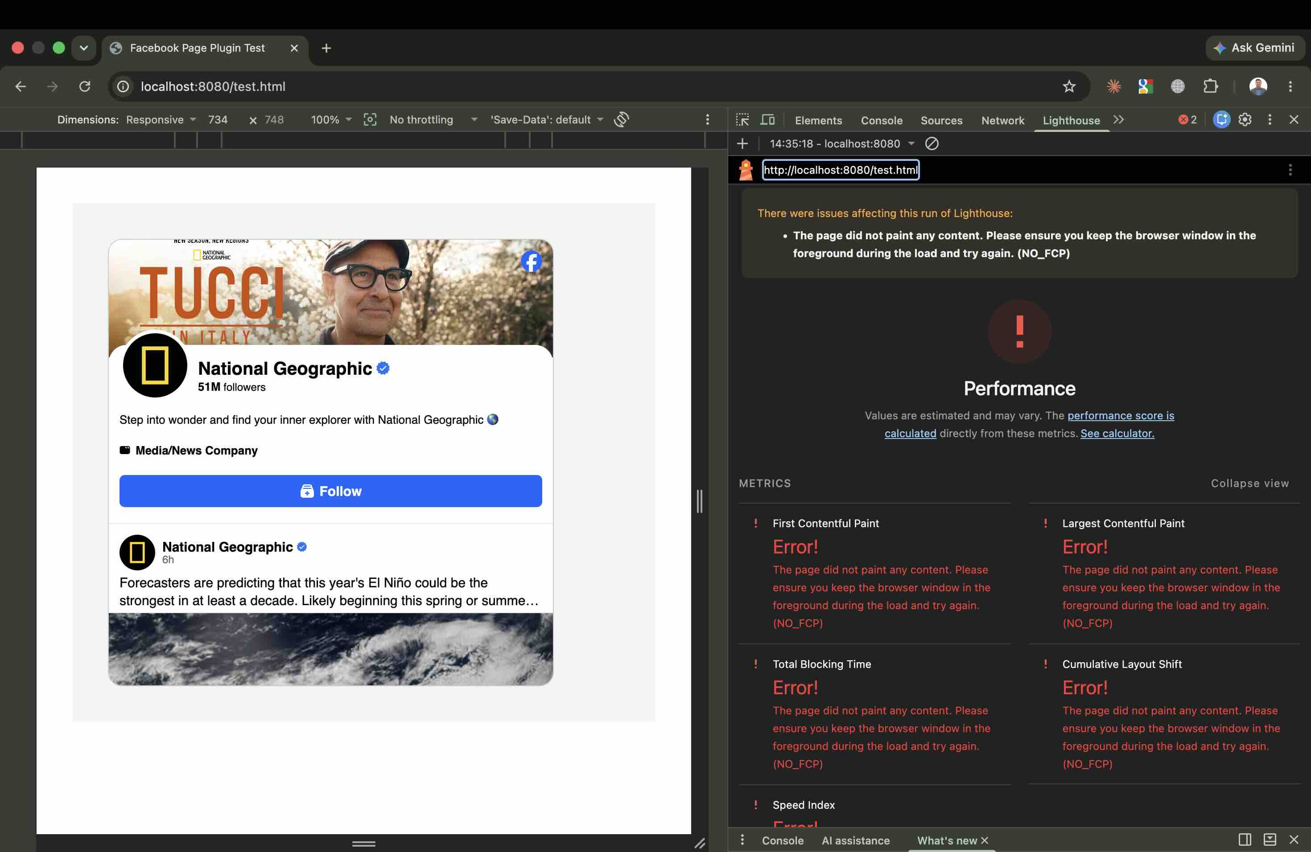This screenshot has height=852, width=1311.
Task: Click Collapse view in metrics
Action: (x=1249, y=483)
